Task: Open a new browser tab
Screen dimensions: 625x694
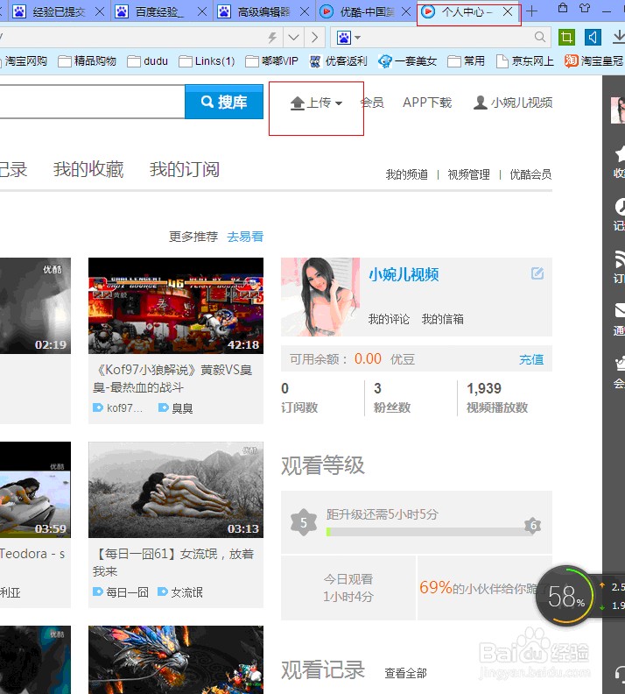Action: [x=531, y=11]
